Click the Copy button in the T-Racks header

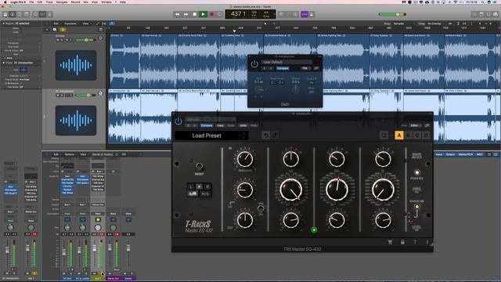pyautogui.click(x=220, y=125)
